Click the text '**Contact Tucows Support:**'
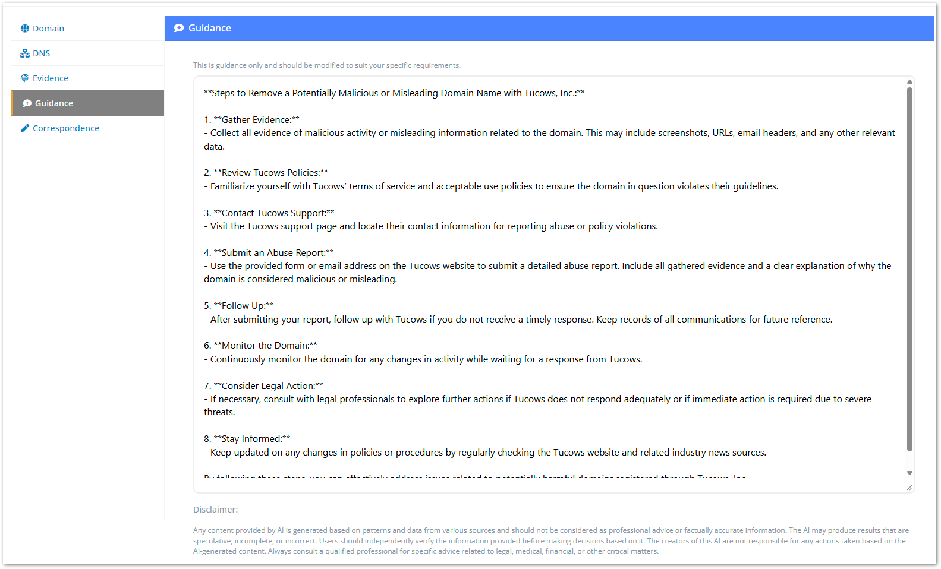Screen dimensions: 941x569 tap(274, 213)
